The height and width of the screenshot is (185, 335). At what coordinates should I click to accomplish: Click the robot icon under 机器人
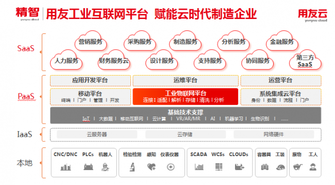coord(105,167)
